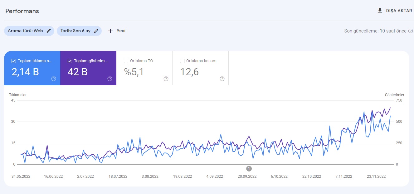Uncheck the Toplam gösterim checkbox

(x=70, y=61)
